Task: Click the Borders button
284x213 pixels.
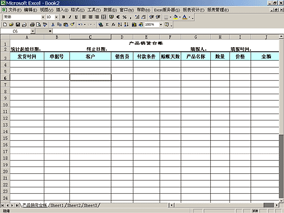Action: pyautogui.click(x=166, y=17)
